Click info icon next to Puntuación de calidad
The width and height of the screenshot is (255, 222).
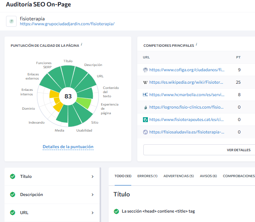tap(81, 44)
